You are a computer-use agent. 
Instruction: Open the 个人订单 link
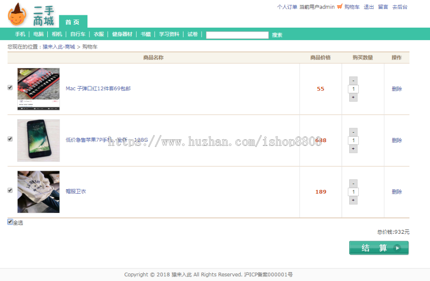point(287,7)
